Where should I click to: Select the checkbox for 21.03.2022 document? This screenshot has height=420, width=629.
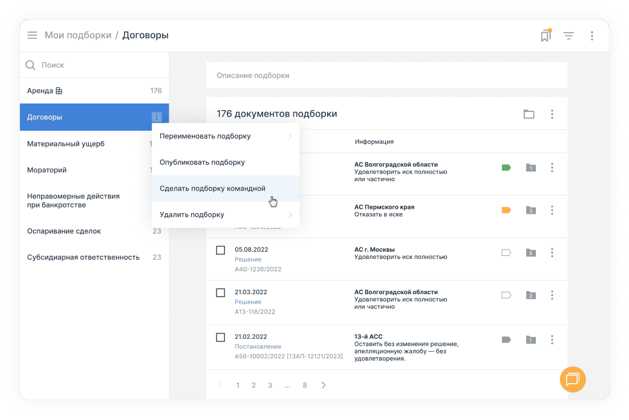221,293
